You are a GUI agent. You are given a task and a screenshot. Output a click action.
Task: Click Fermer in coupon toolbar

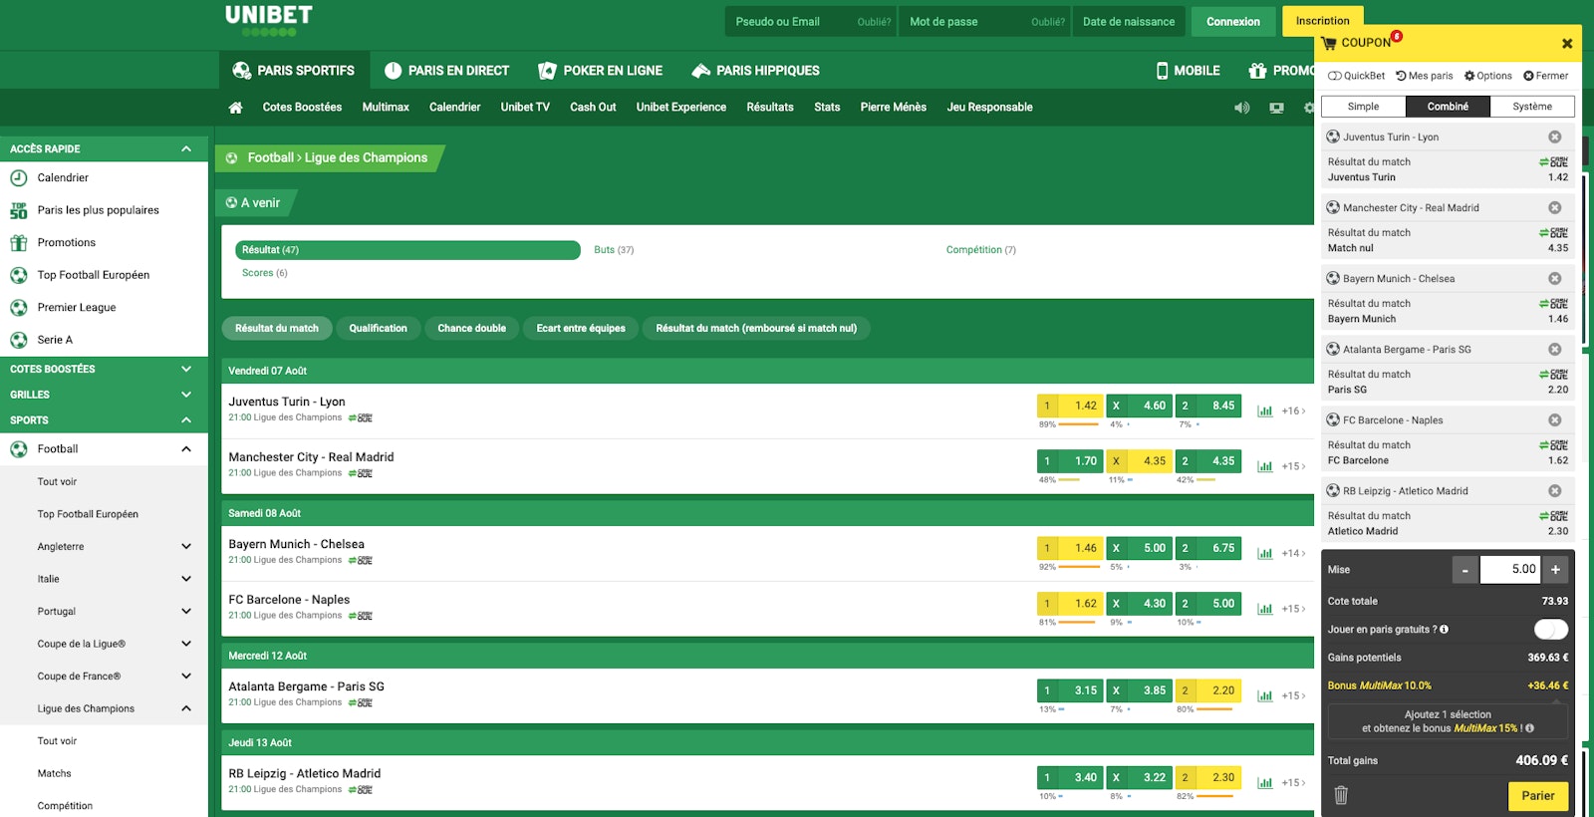[x=1546, y=76]
